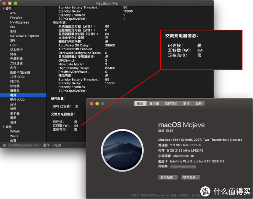
Task: Click the computer icon in path bar
Action: (x=4, y=145)
